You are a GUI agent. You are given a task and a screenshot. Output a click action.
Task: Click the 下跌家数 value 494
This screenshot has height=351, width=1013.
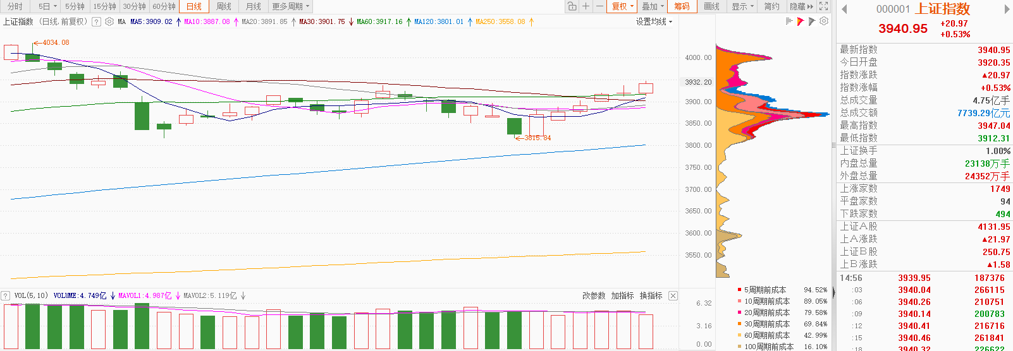click(1003, 214)
